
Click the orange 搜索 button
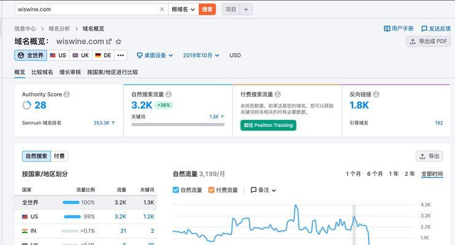pyautogui.click(x=207, y=9)
